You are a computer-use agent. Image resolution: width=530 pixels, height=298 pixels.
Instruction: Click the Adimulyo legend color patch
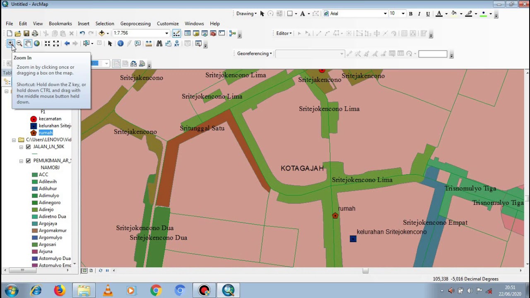click(x=35, y=196)
